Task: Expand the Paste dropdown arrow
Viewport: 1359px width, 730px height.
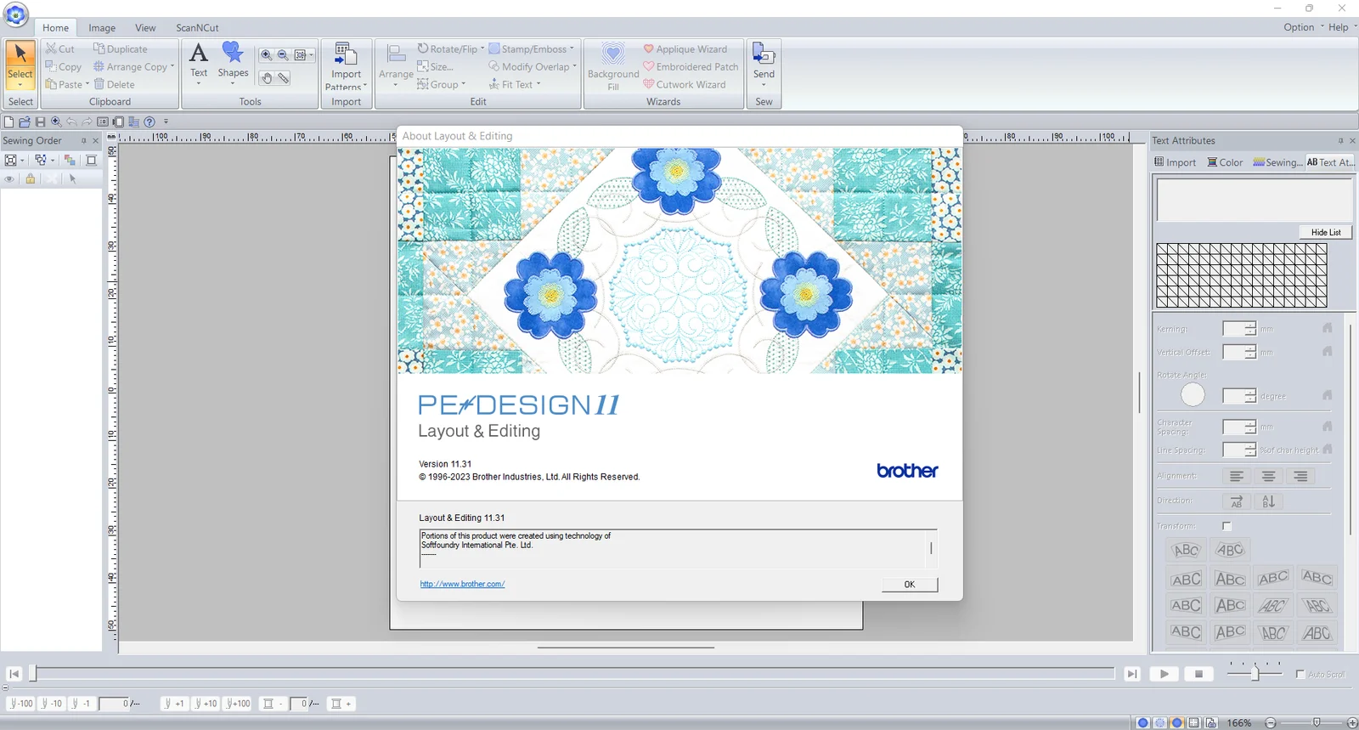Action: [x=87, y=84]
